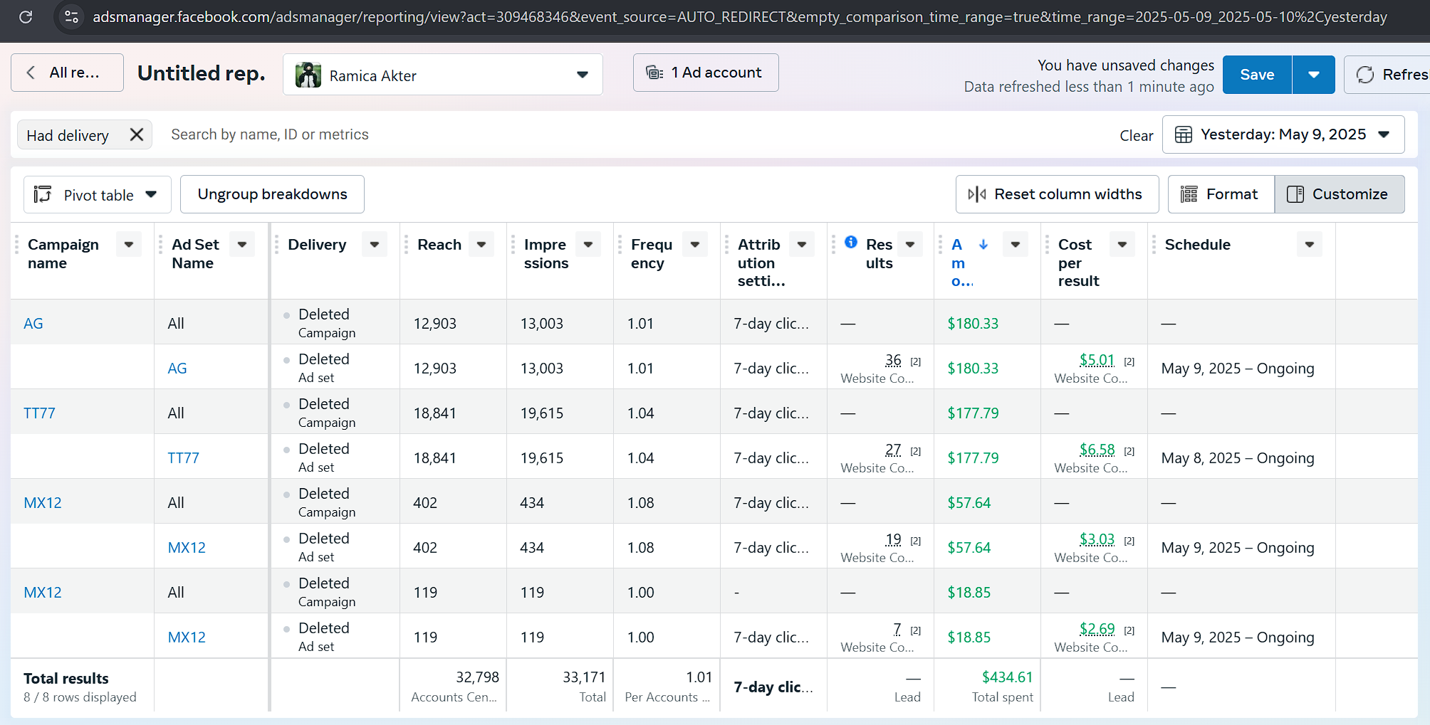The image size is (1430, 725).
Task: Click the date range calendar icon
Action: coord(1183,134)
